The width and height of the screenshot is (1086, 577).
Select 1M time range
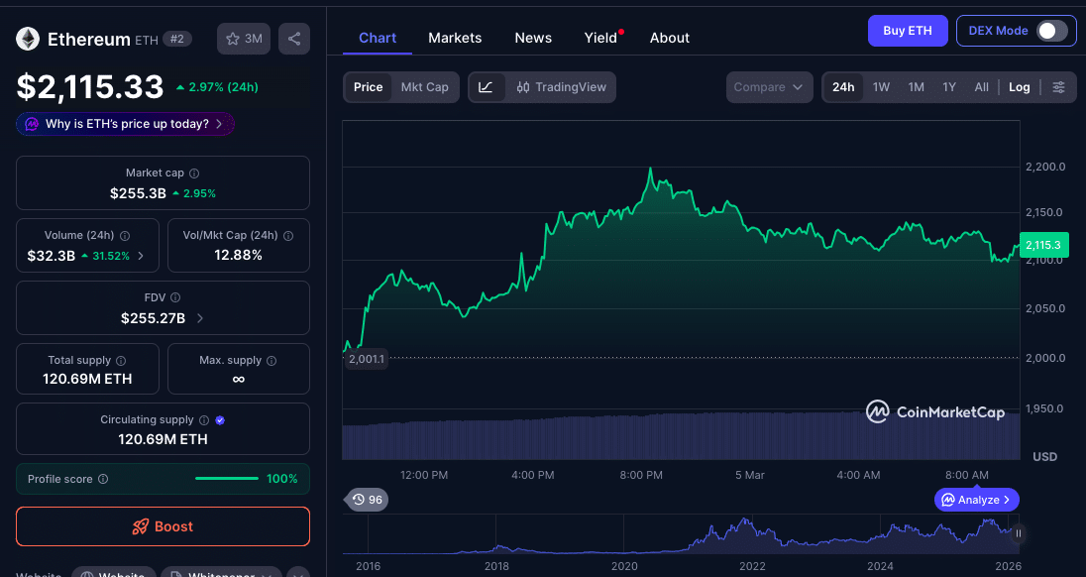(917, 87)
